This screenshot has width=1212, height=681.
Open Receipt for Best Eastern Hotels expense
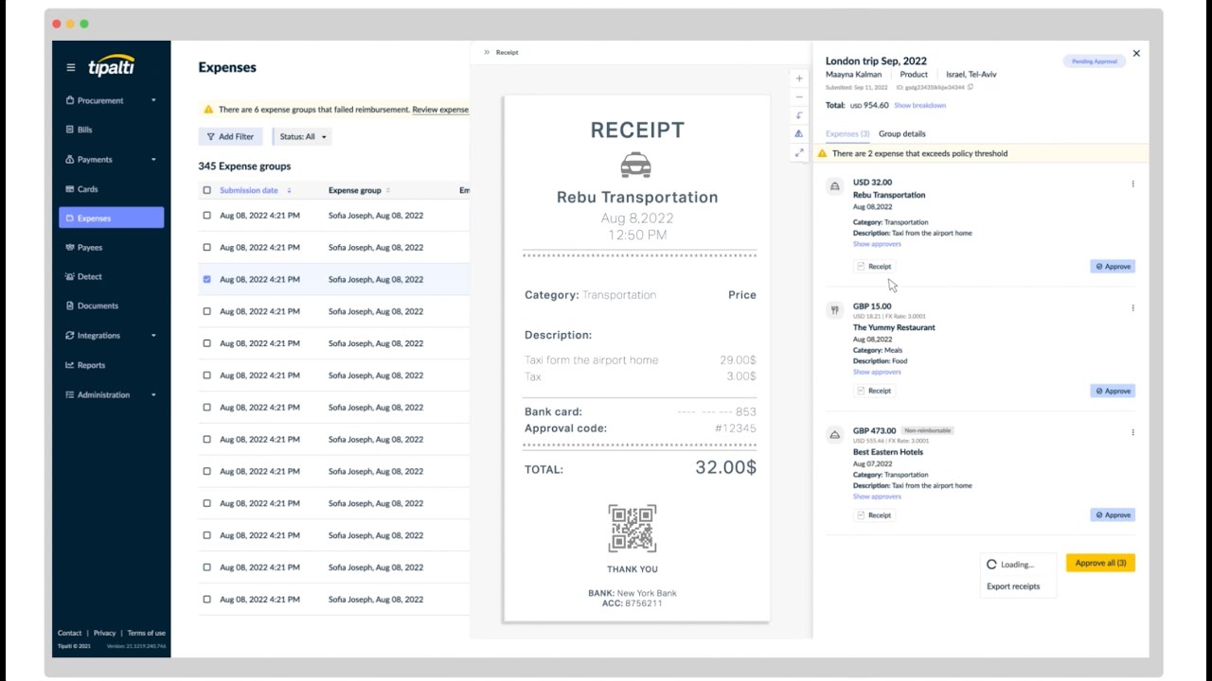click(x=874, y=515)
